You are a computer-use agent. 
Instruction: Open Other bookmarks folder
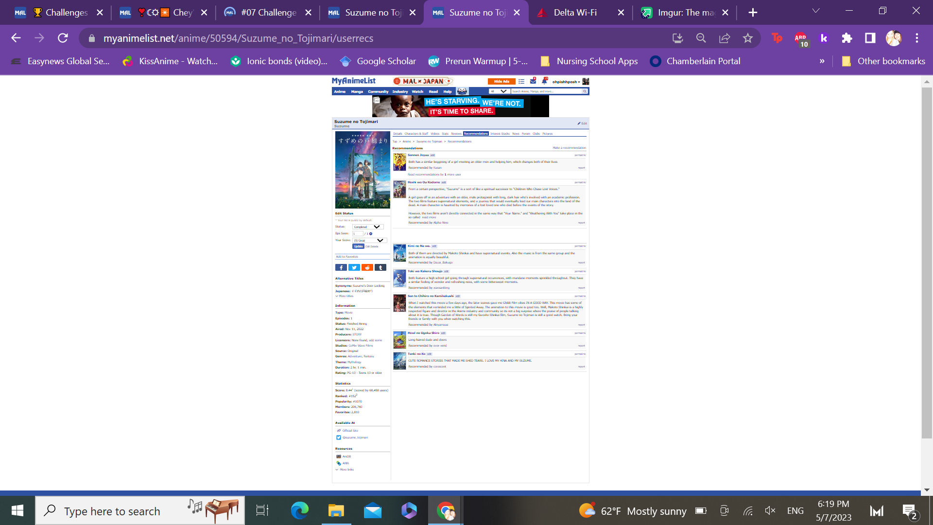click(x=883, y=61)
